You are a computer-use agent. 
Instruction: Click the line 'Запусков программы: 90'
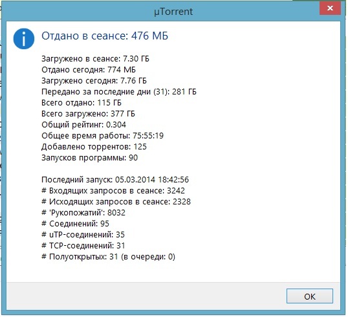(x=90, y=158)
